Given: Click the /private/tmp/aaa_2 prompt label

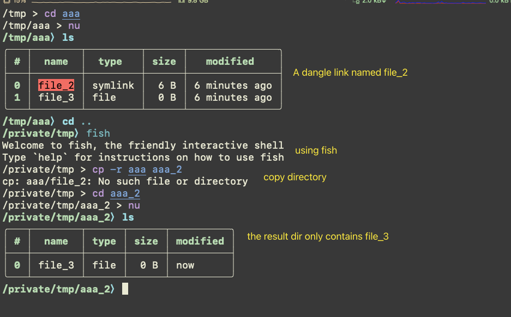Looking at the screenshot, I should (x=57, y=289).
